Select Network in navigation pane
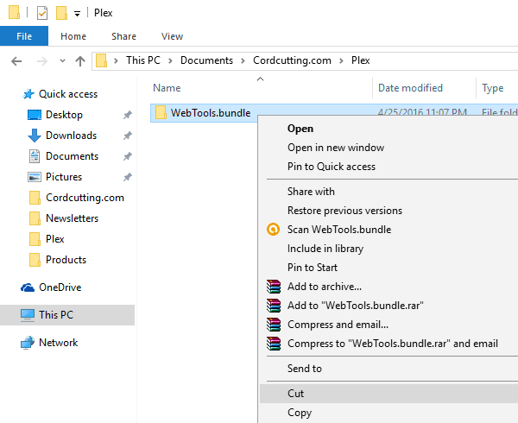The width and height of the screenshot is (518, 423). click(58, 343)
